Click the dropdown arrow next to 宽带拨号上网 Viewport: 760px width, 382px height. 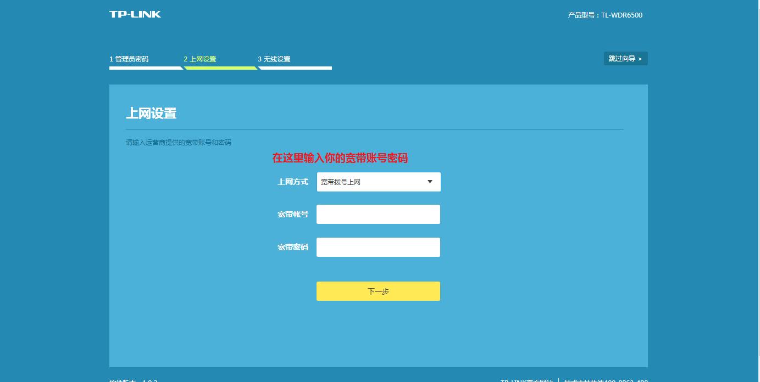(x=430, y=182)
